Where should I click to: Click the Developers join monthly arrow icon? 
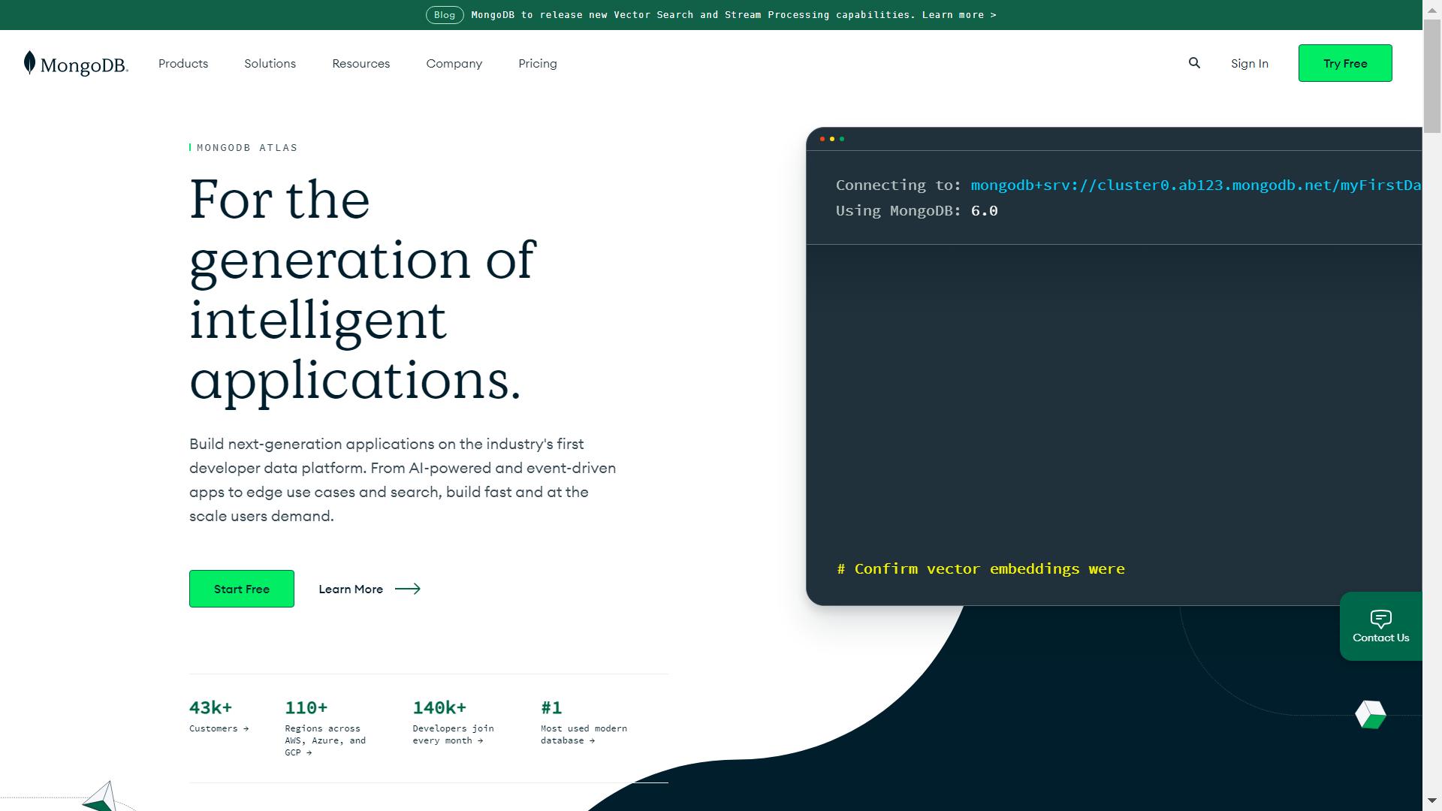coord(481,740)
